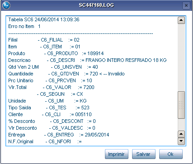Click the application icon in the title bar
Screen dimensions: 194x164
[x=6, y=5]
